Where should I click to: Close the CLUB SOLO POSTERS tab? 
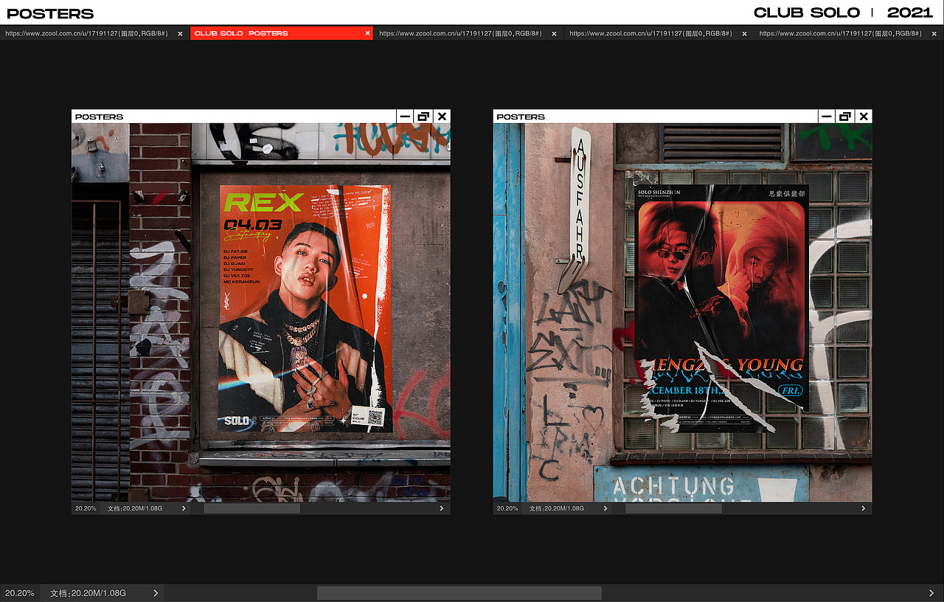[367, 33]
